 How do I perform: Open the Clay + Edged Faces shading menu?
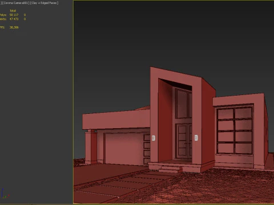pos(45,3)
